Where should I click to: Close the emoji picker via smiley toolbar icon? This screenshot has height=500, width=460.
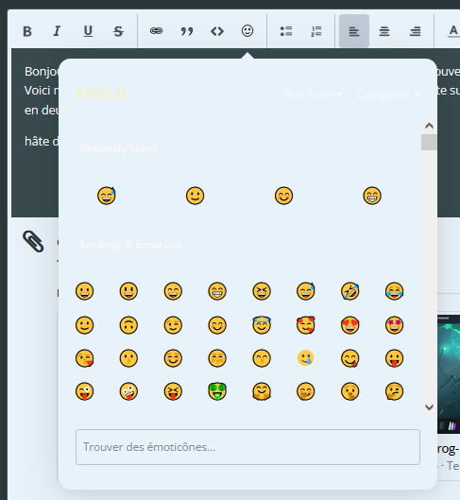[247, 31]
